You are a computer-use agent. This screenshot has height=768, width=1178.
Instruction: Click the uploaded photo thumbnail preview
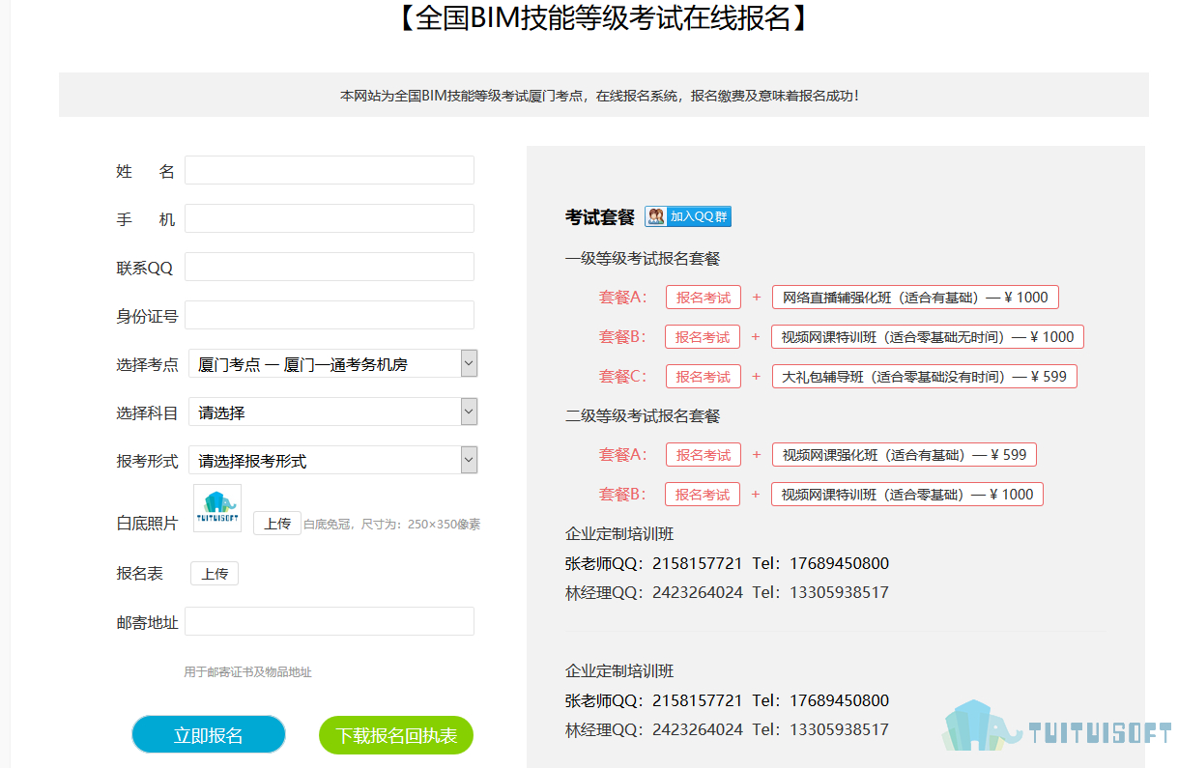click(217, 508)
